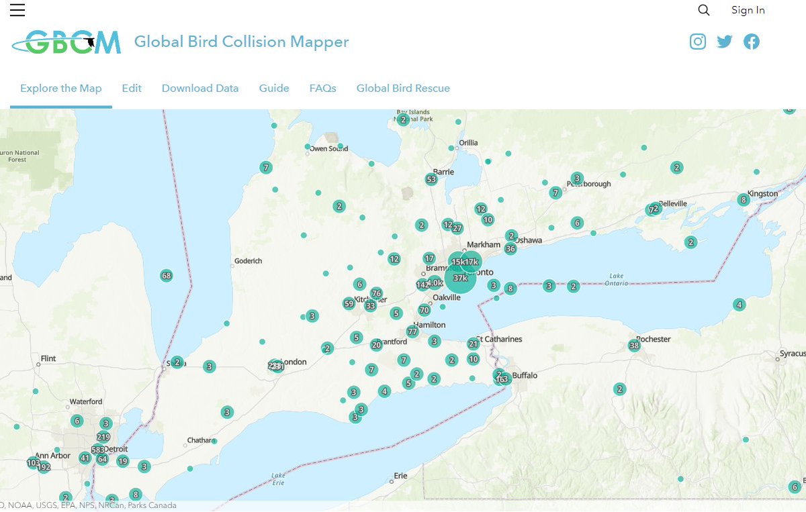Viewport: 806px width, 512px height.
Task: Open the Guide tab
Action: click(273, 88)
